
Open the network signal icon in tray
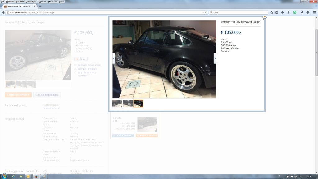point(300,177)
